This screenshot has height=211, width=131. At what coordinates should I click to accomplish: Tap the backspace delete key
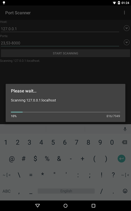point(124,142)
